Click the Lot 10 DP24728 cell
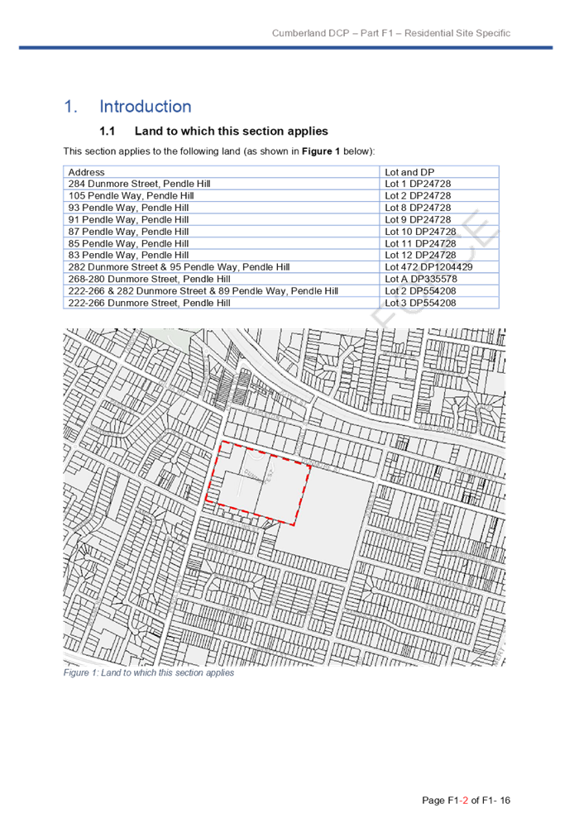Viewport: 574px width, 818px height. click(x=419, y=232)
